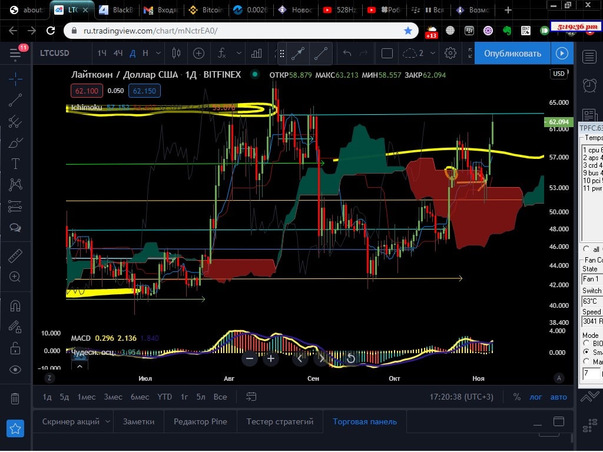Toggle the percent % scale
The image size is (603, 452).
point(517,397)
